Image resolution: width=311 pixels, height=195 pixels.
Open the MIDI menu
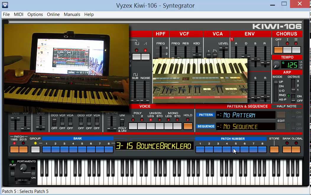click(x=18, y=14)
